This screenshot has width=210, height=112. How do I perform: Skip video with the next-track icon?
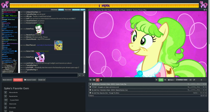pos(201,80)
